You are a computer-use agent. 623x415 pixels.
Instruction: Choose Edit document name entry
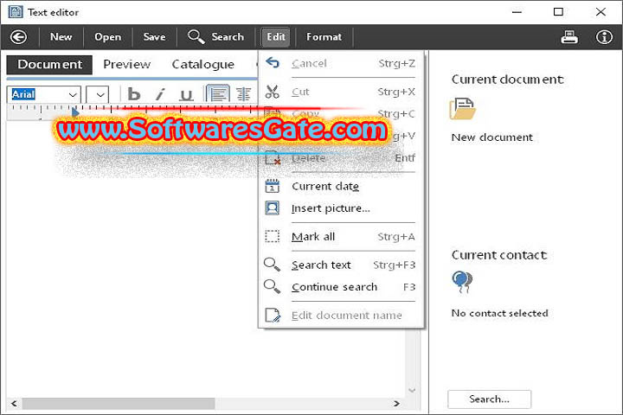pyautogui.click(x=341, y=316)
